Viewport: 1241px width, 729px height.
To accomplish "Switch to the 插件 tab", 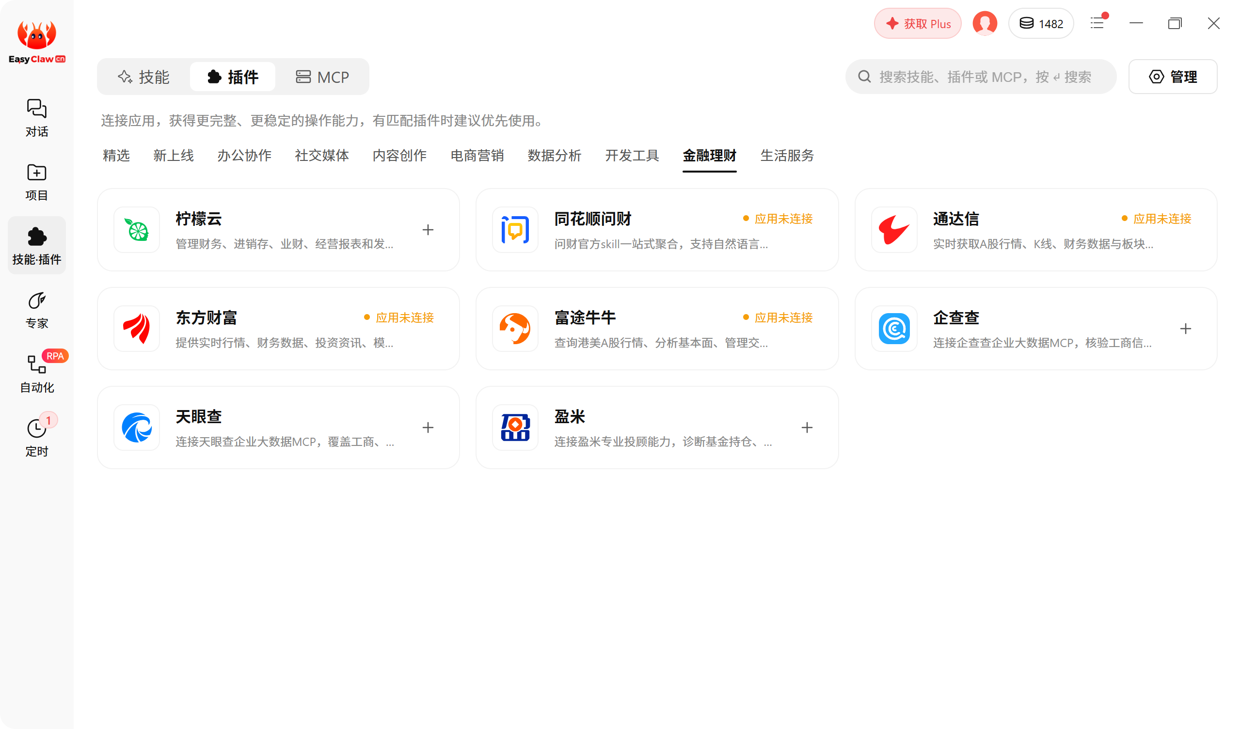I will tap(233, 77).
